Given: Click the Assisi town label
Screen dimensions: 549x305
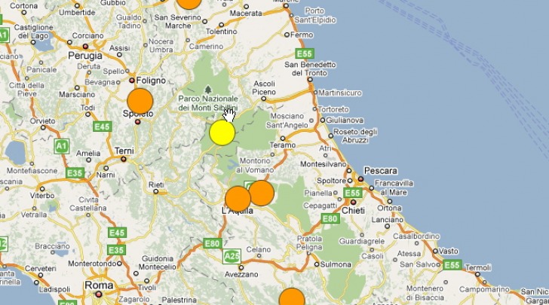Looking at the screenshot, I should (120, 48).
